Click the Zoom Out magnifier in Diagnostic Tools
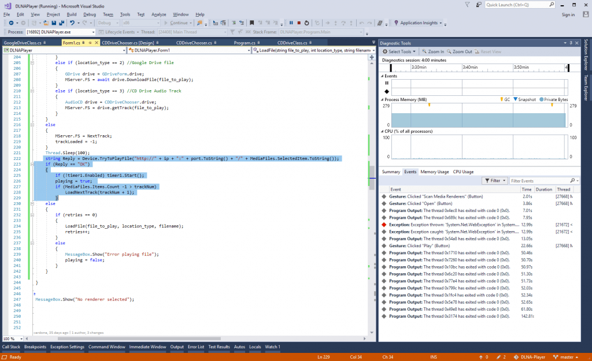Viewport: 592px width, 361px height. coord(449,51)
